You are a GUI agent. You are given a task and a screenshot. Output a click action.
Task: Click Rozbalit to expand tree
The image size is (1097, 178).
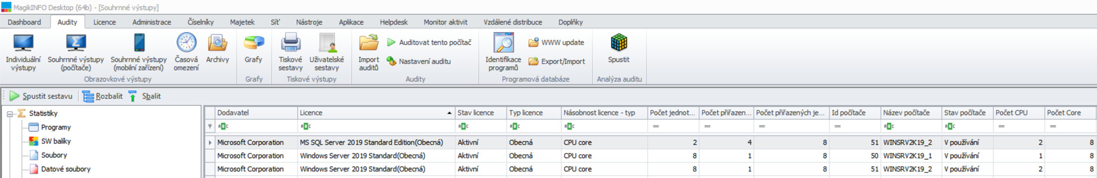click(x=102, y=96)
